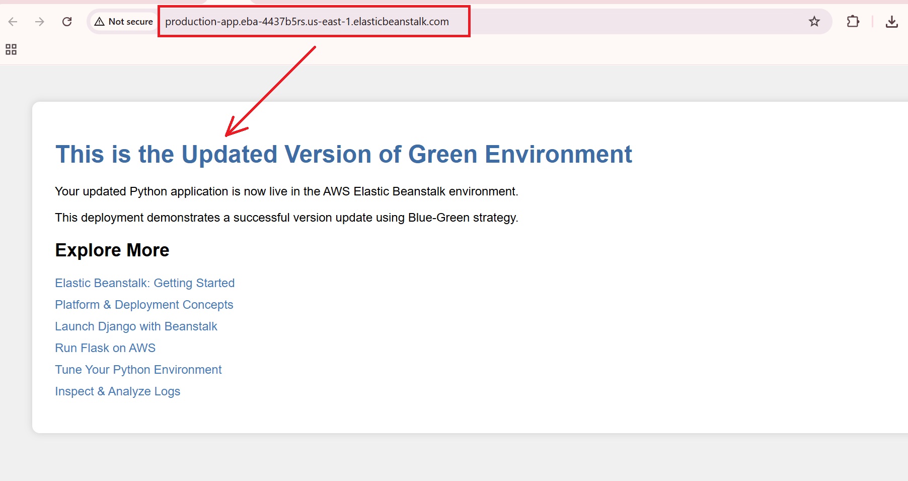Follow the Inspect & Analyze Logs link
The width and height of the screenshot is (908, 481).
click(x=117, y=391)
